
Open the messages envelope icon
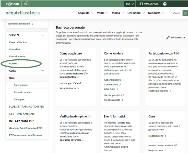point(141,4)
